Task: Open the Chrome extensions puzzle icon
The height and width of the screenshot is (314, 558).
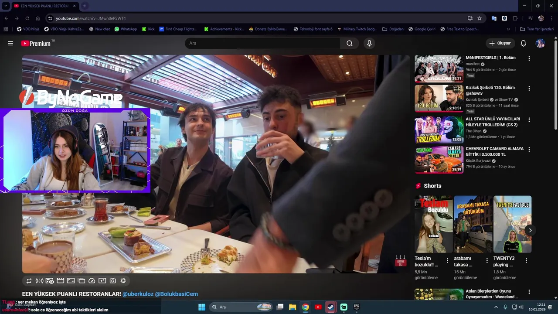Action: point(515,18)
